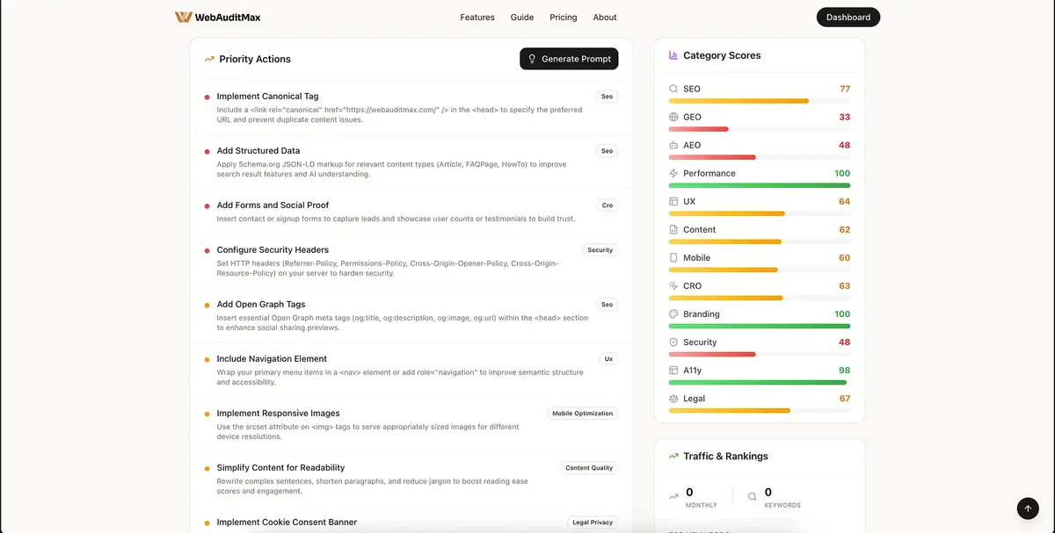Click the Performance score progress bar

[760, 185]
